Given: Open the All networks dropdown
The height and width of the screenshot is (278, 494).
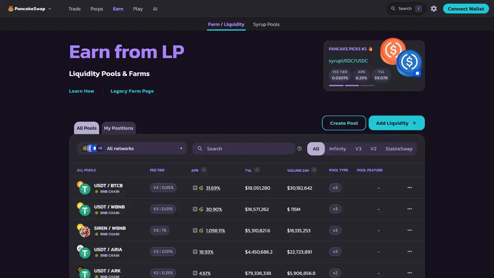Looking at the screenshot, I should pos(132,148).
